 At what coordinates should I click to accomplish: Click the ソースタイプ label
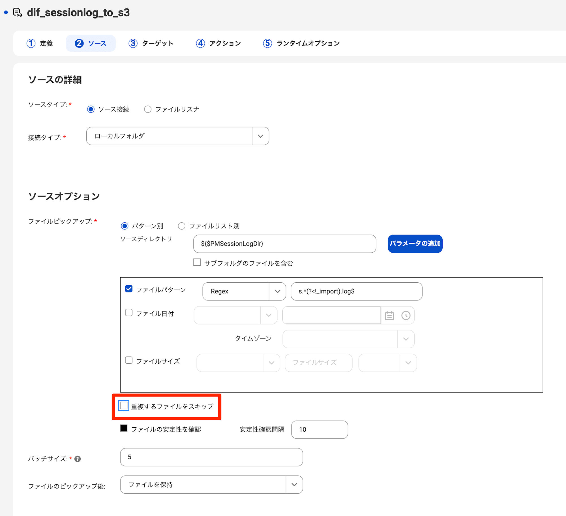tap(48, 105)
